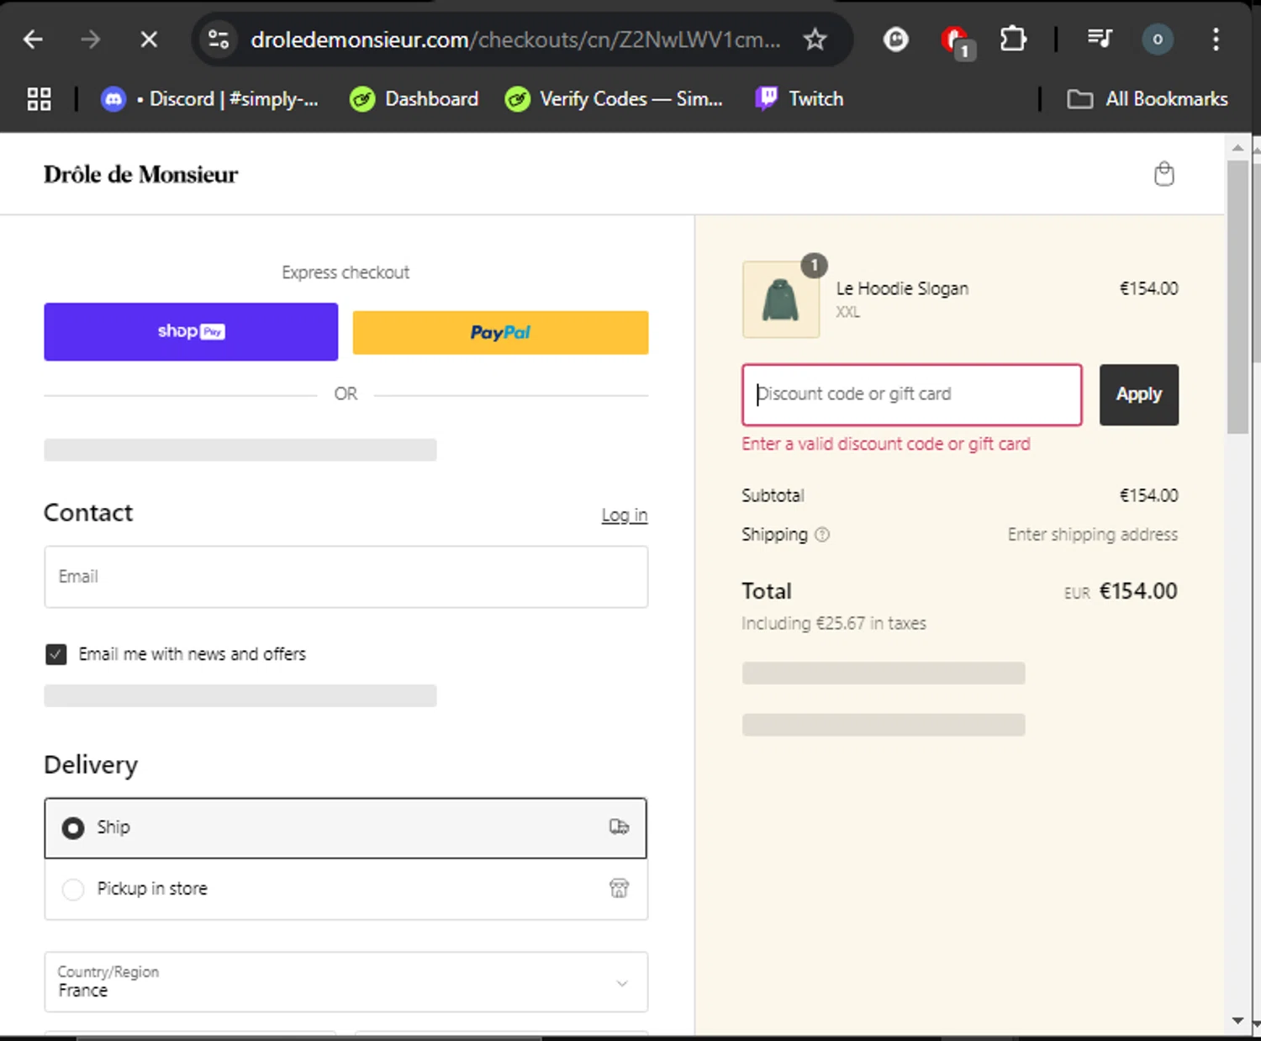Click the Delivery heading
This screenshot has width=1261, height=1041.
pos(90,765)
